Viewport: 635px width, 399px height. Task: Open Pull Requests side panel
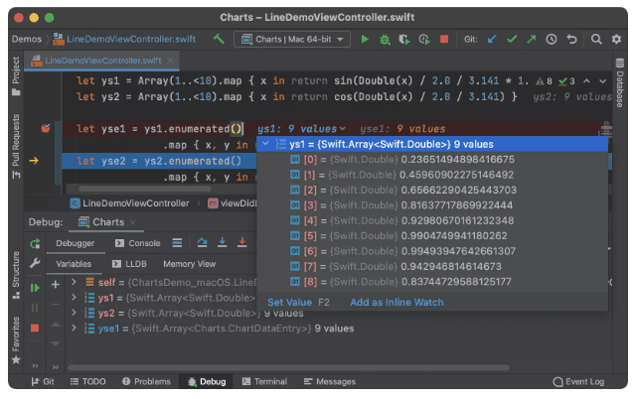pos(16,146)
